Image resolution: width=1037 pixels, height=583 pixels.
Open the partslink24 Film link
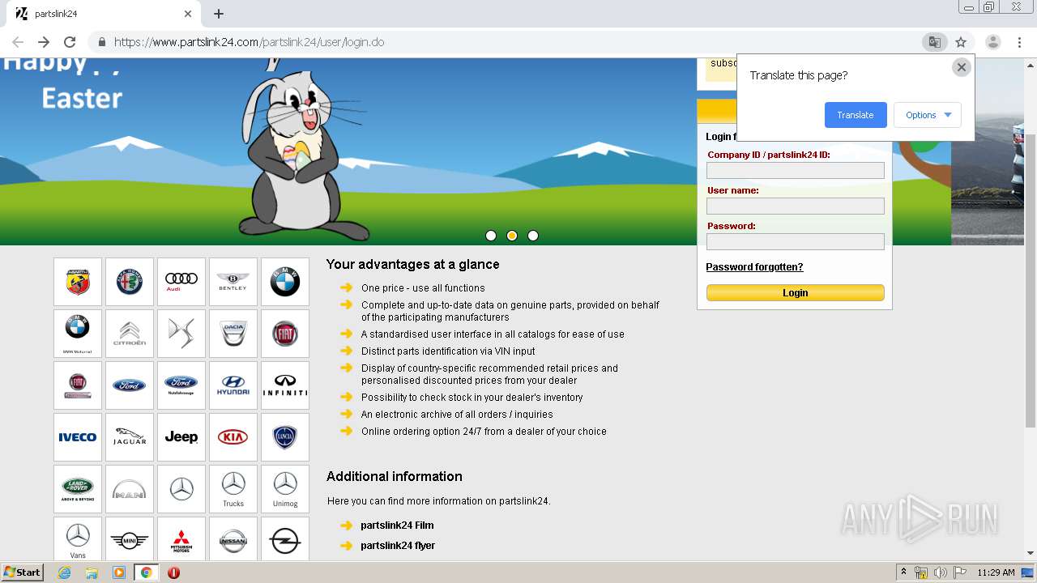click(397, 526)
